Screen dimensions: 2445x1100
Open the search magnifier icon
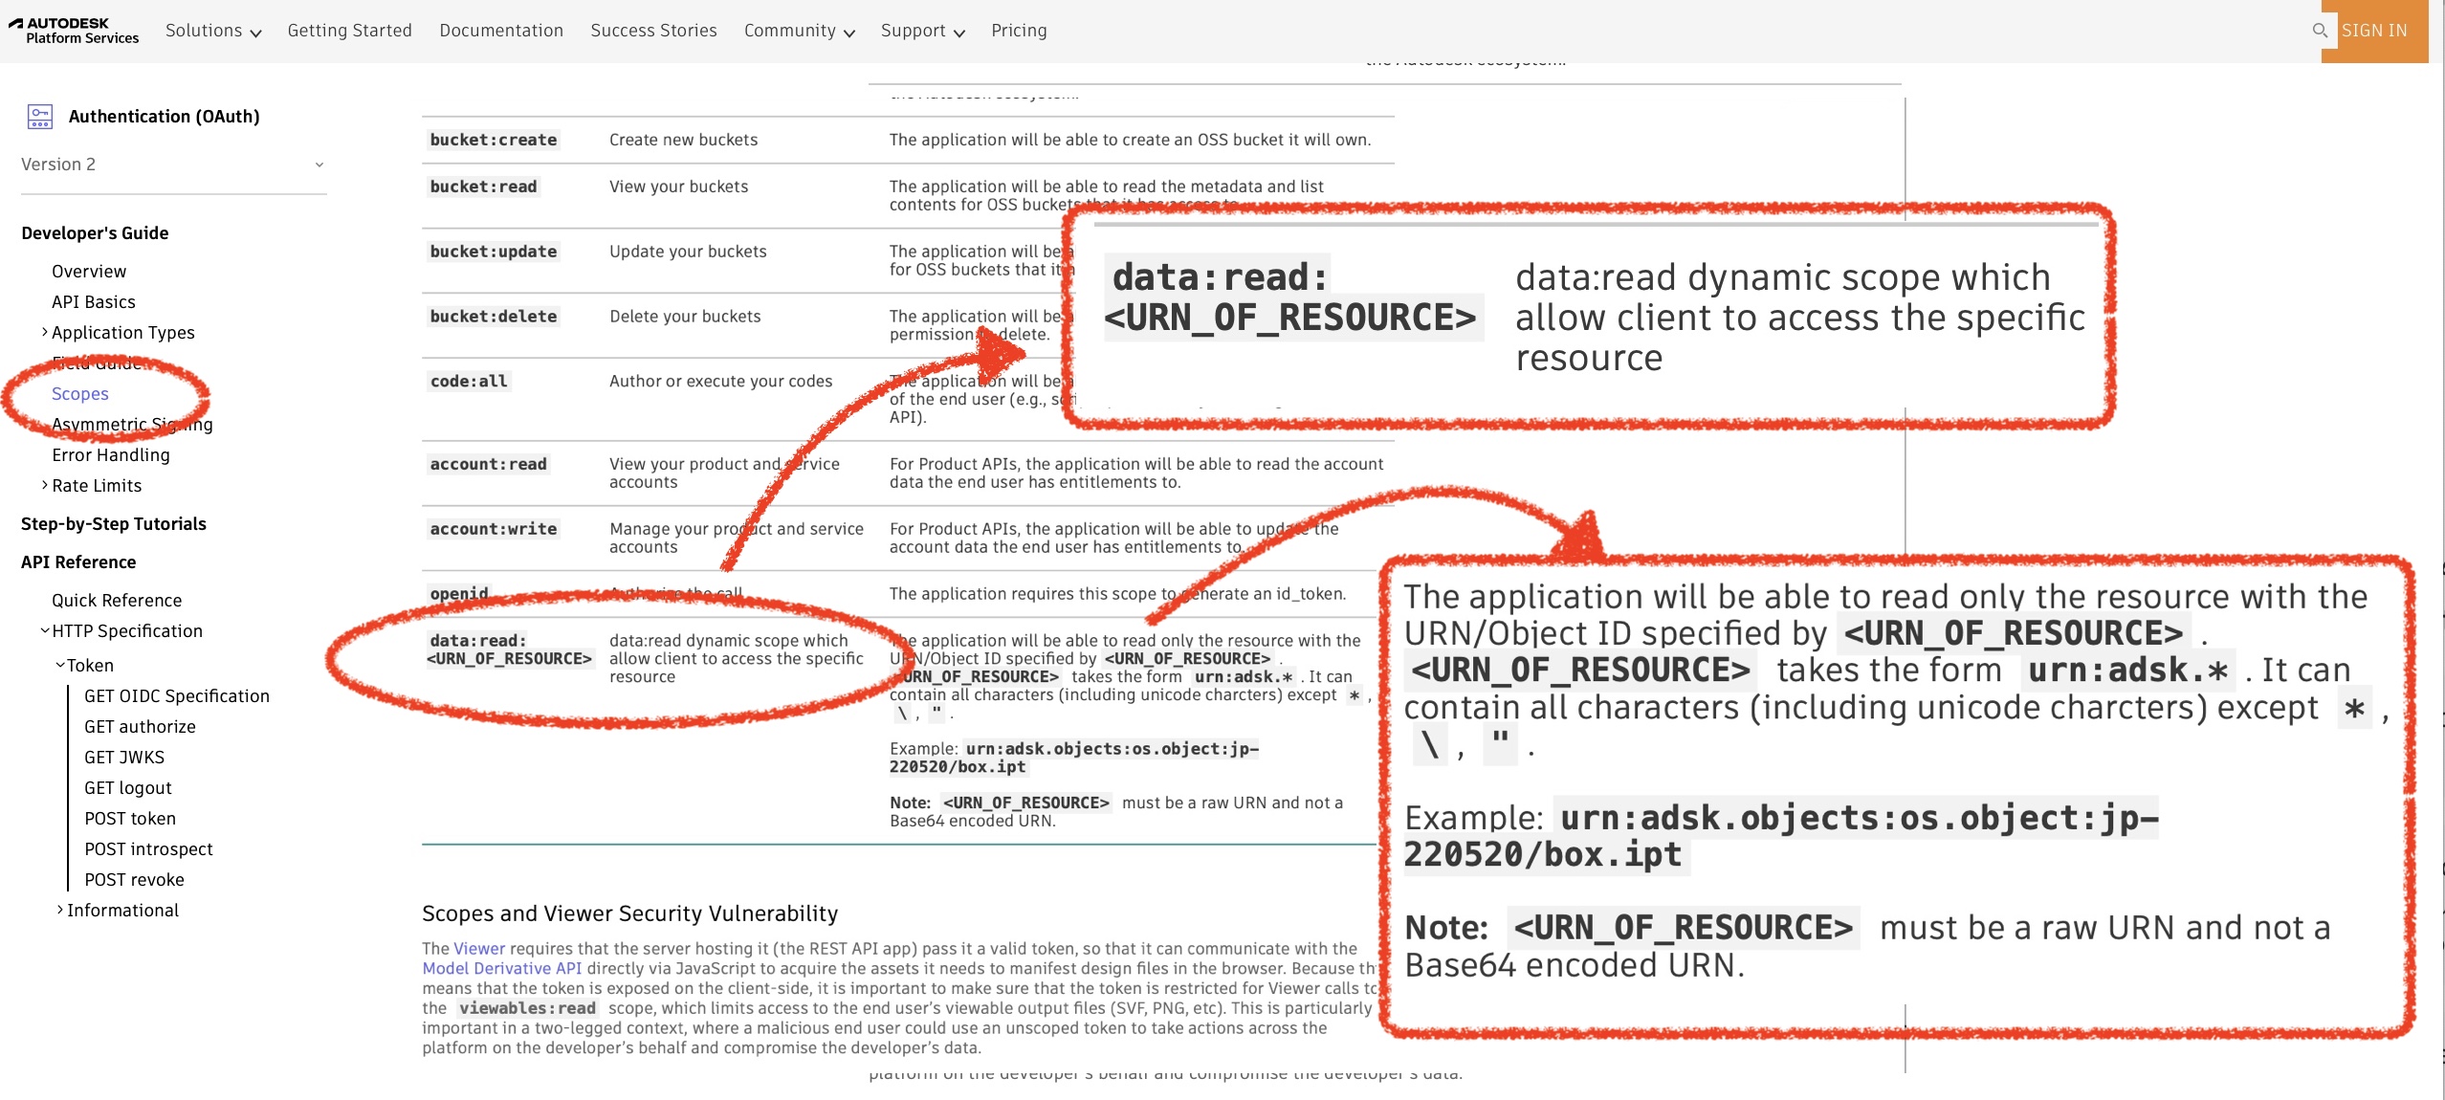pos(2320,31)
